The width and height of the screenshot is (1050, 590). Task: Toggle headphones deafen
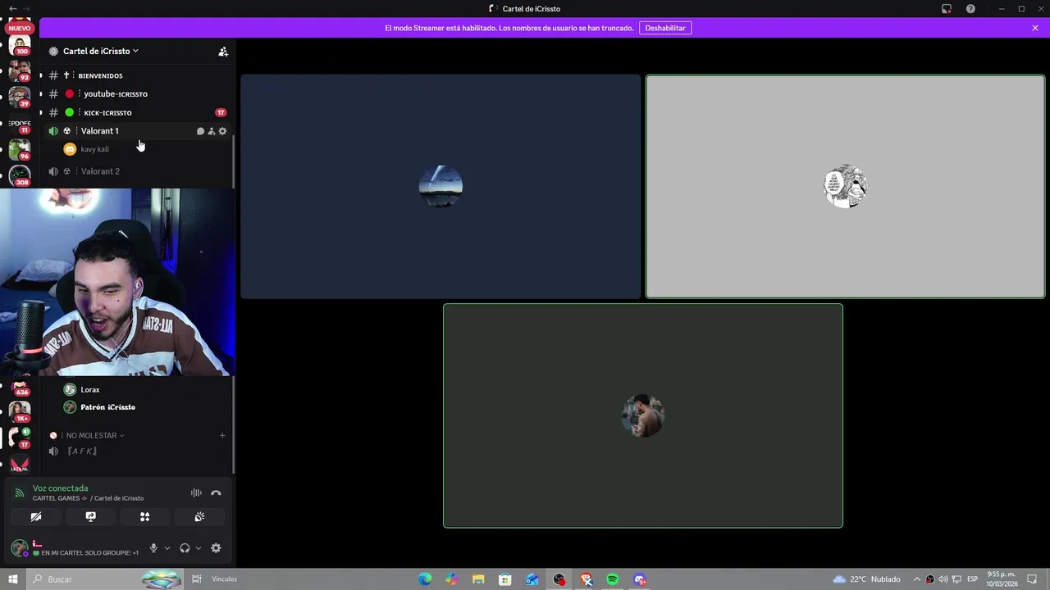185,548
